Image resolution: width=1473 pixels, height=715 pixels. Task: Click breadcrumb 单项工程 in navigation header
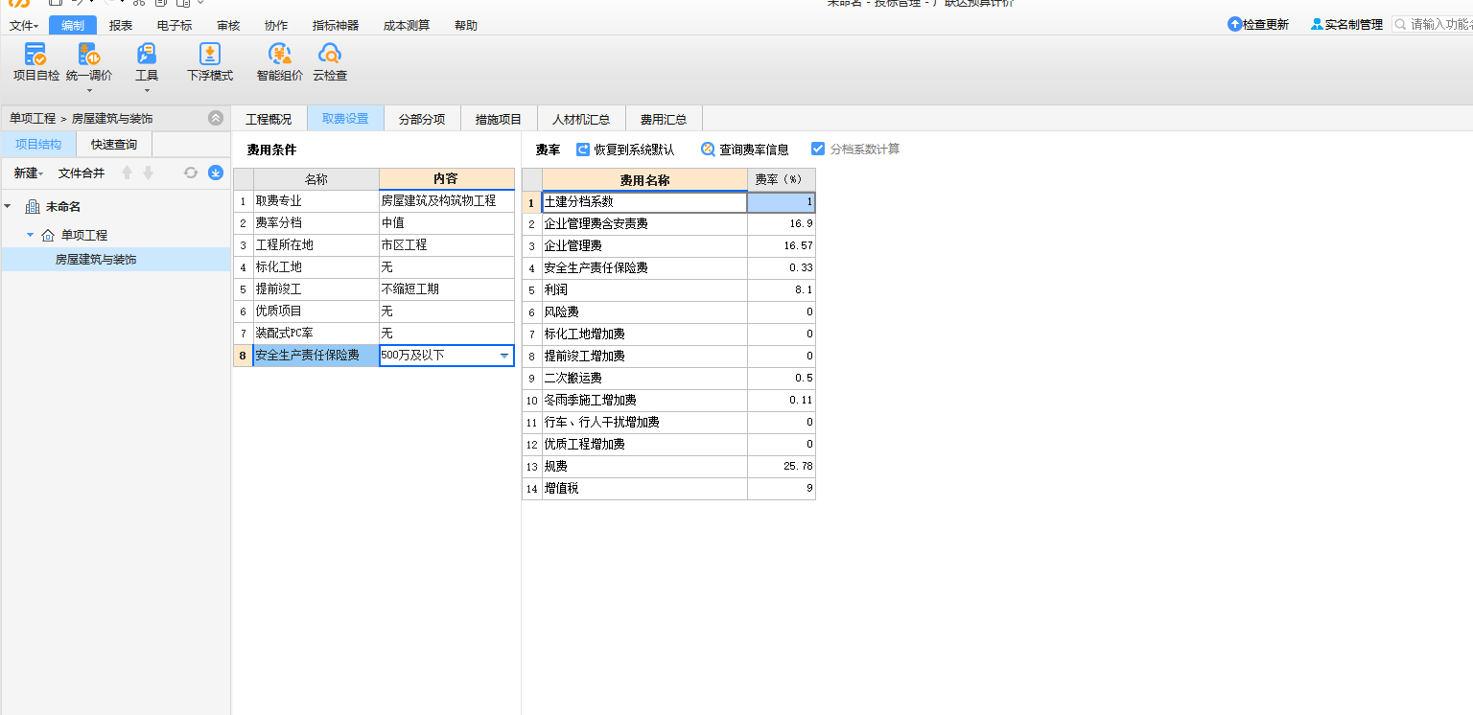(33, 119)
